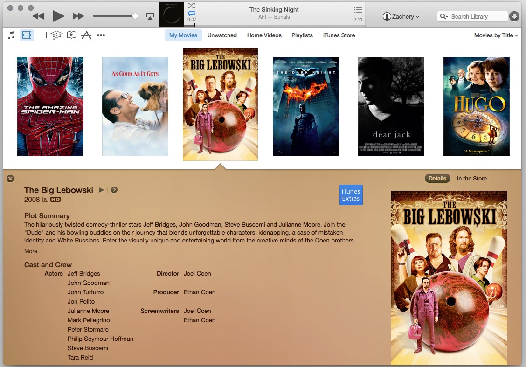Switch to the TV Shows library icon
The height and width of the screenshot is (367, 526).
click(x=42, y=35)
